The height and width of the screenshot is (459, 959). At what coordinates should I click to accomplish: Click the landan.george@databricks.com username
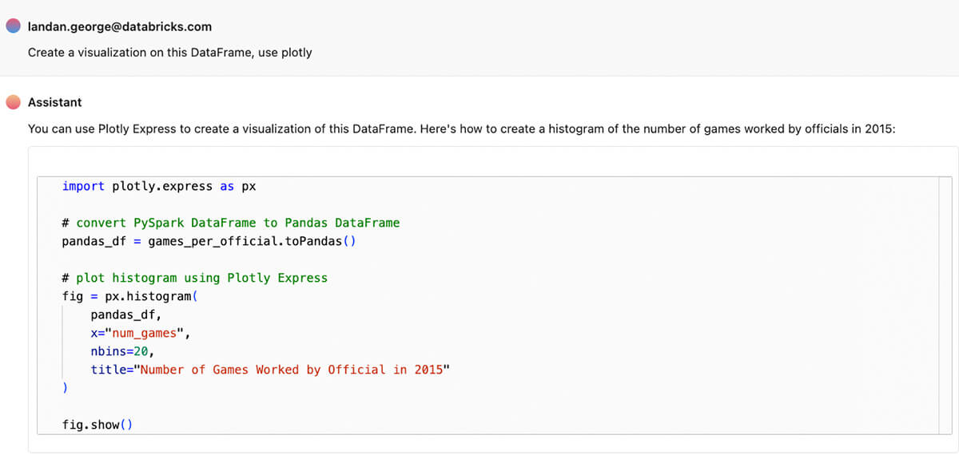click(120, 26)
